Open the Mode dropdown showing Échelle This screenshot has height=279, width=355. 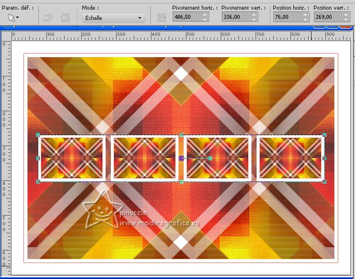click(114, 18)
